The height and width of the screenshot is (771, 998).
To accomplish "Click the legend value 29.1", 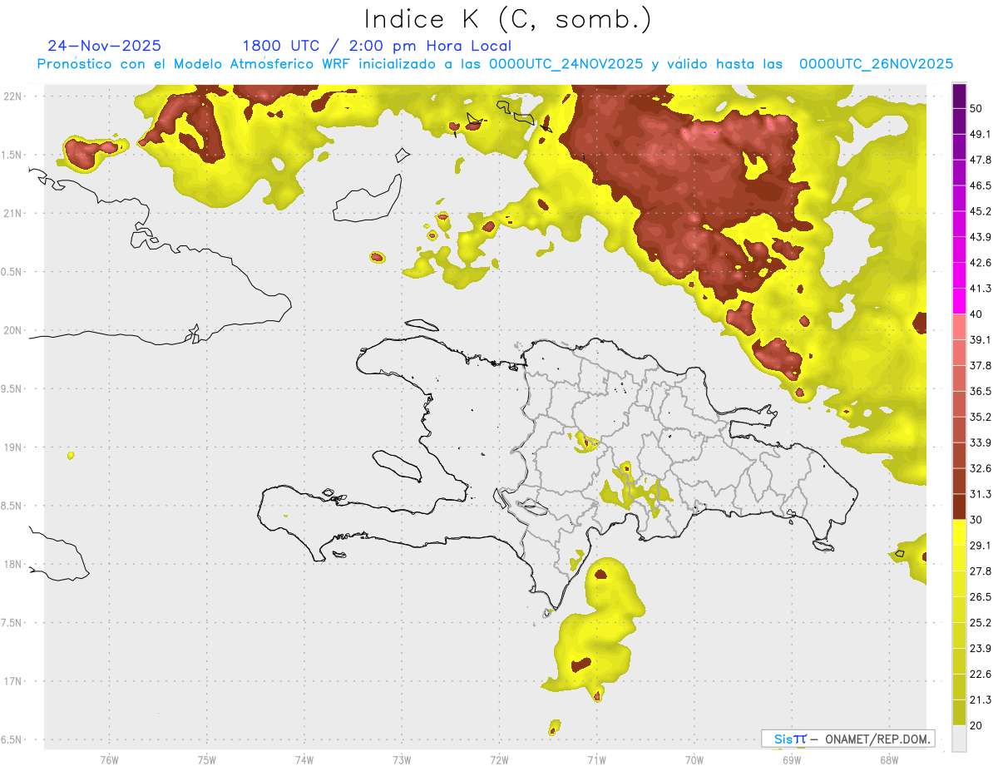I will (981, 545).
